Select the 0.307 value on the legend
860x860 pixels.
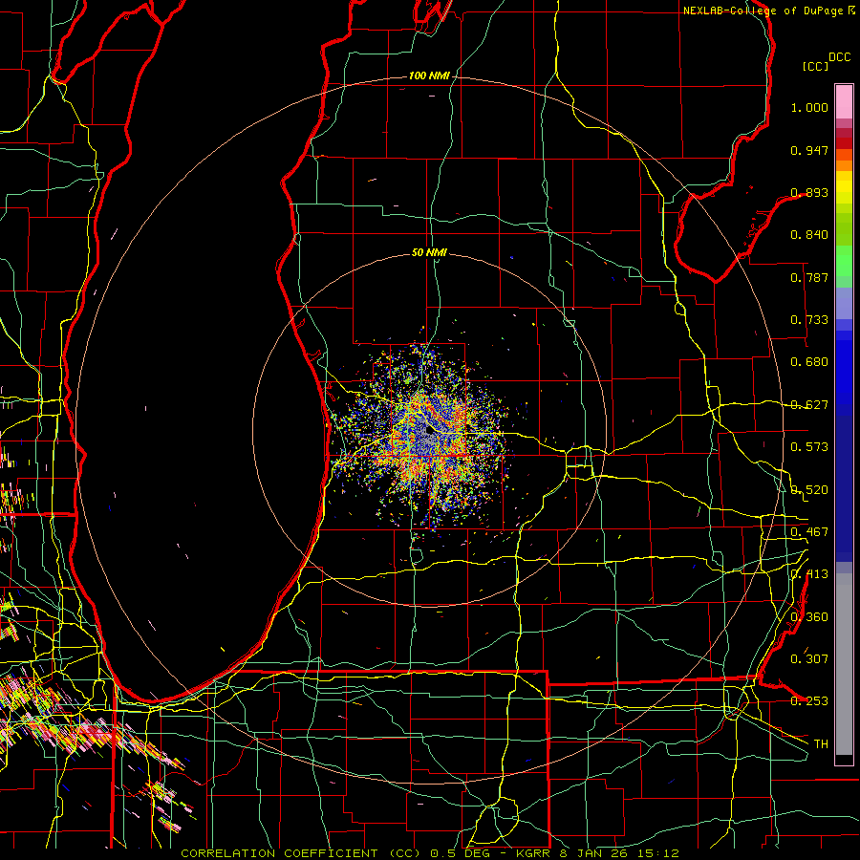click(x=809, y=658)
